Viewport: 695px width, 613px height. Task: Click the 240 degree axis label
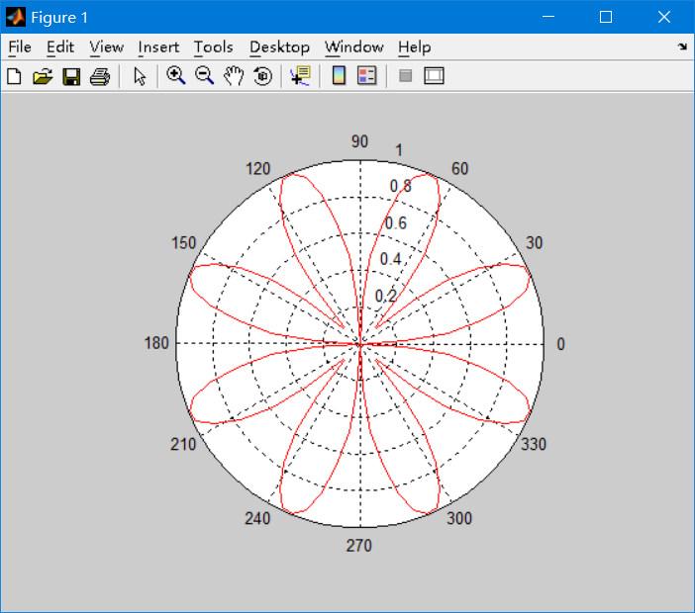[257, 518]
